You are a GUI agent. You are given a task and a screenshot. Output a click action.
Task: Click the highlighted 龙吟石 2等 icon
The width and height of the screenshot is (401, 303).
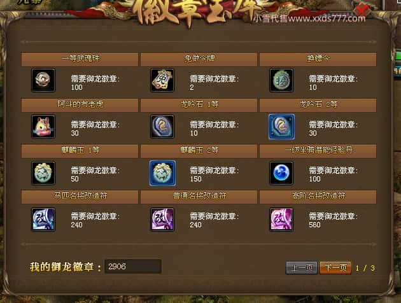pyautogui.click(x=281, y=127)
